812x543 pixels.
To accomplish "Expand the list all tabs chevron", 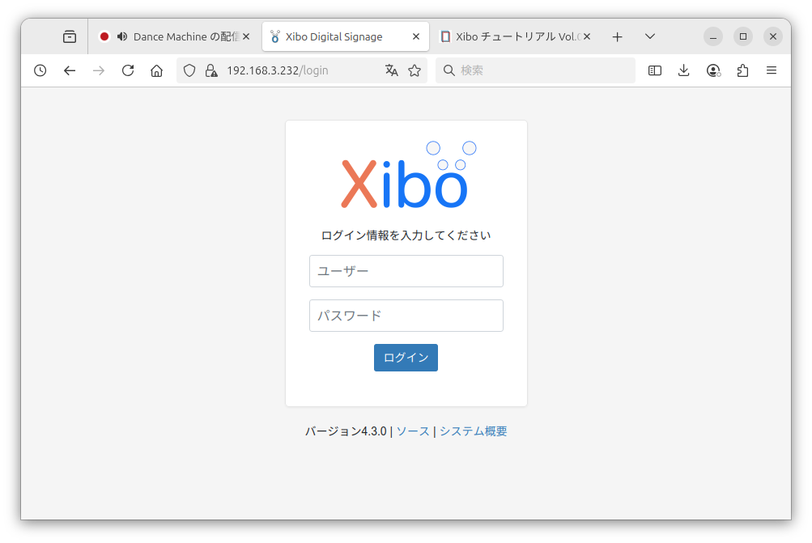I will coord(649,36).
